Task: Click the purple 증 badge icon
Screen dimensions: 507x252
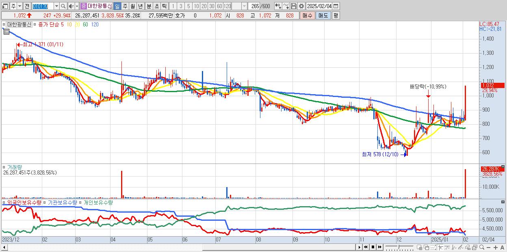Action: pos(83,6)
